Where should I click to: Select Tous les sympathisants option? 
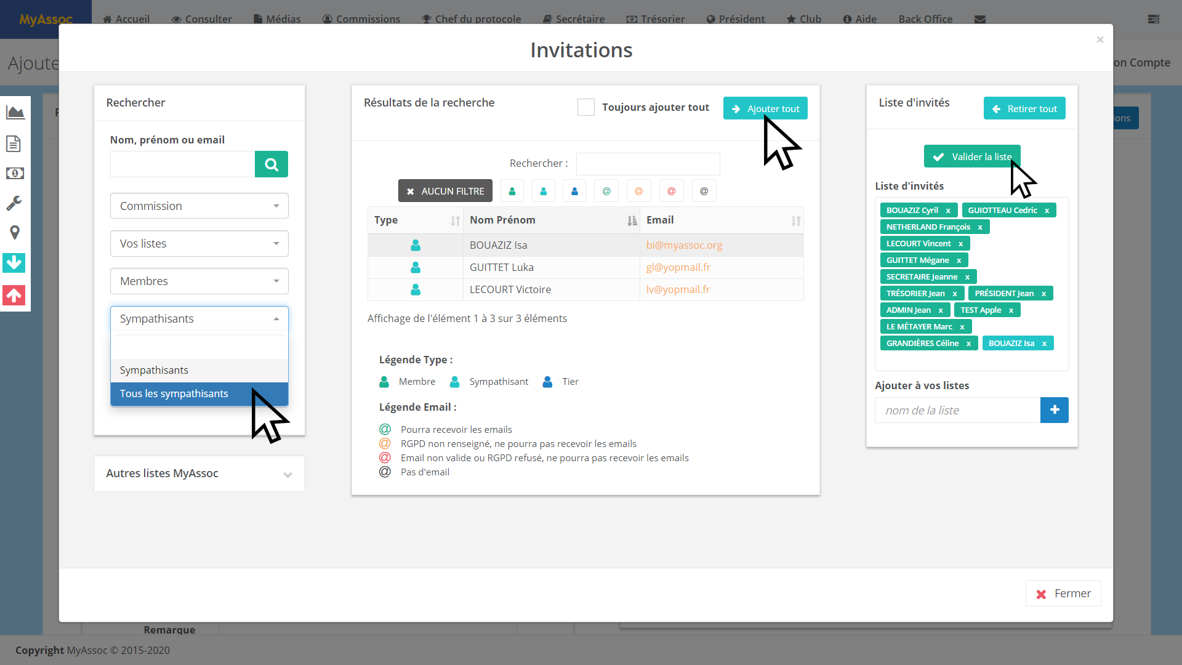(174, 393)
